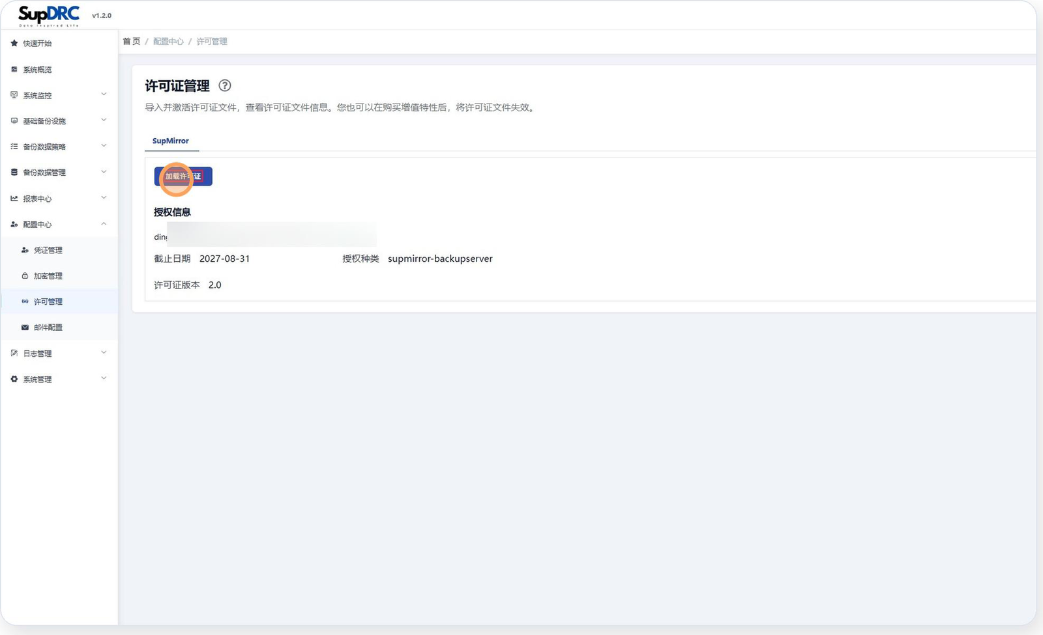Click the 邮件配置 envelope icon

coord(25,328)
